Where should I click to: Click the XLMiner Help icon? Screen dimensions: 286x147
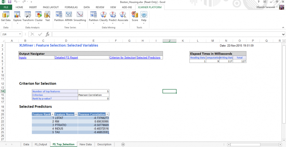click(x=144, y=15)
